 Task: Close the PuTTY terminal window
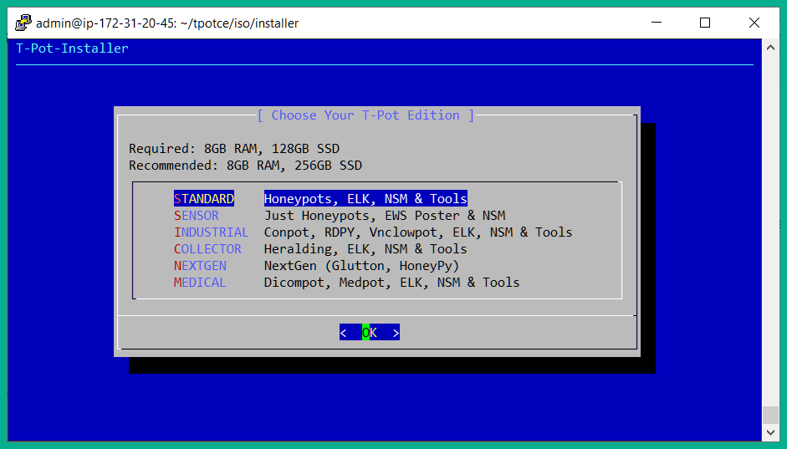pyautogui.click(x=754, y=23)
